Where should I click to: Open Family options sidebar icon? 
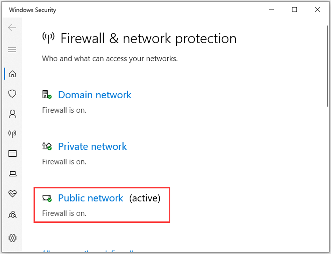13,215
